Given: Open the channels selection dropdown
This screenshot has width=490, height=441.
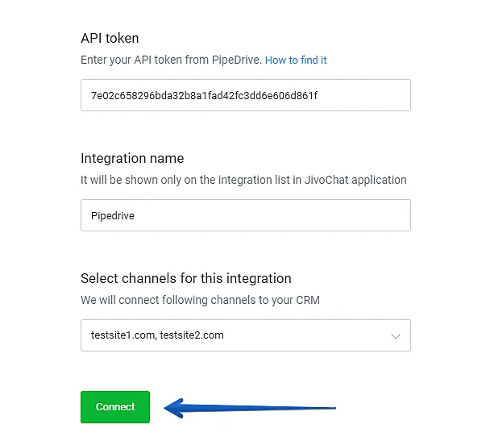Looking at the screenshot, I should coord(245,335).
